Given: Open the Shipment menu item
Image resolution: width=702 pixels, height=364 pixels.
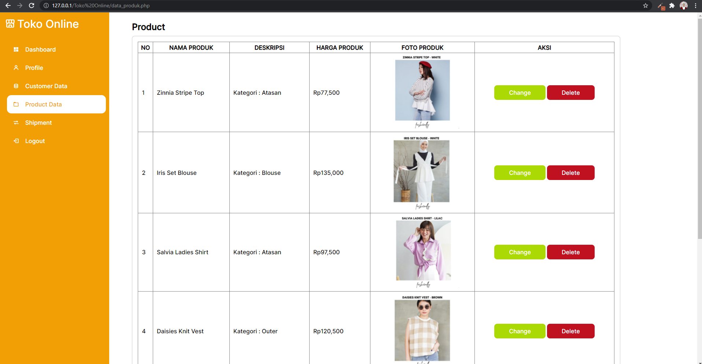Looking at the screenshot, I should [x=38, y=123].
